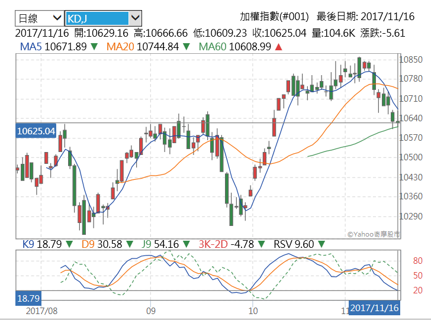Viewport: 431px width, 320px height.
Task: Select the 10625.04 price marker label
Action: (x=36, y=131)
